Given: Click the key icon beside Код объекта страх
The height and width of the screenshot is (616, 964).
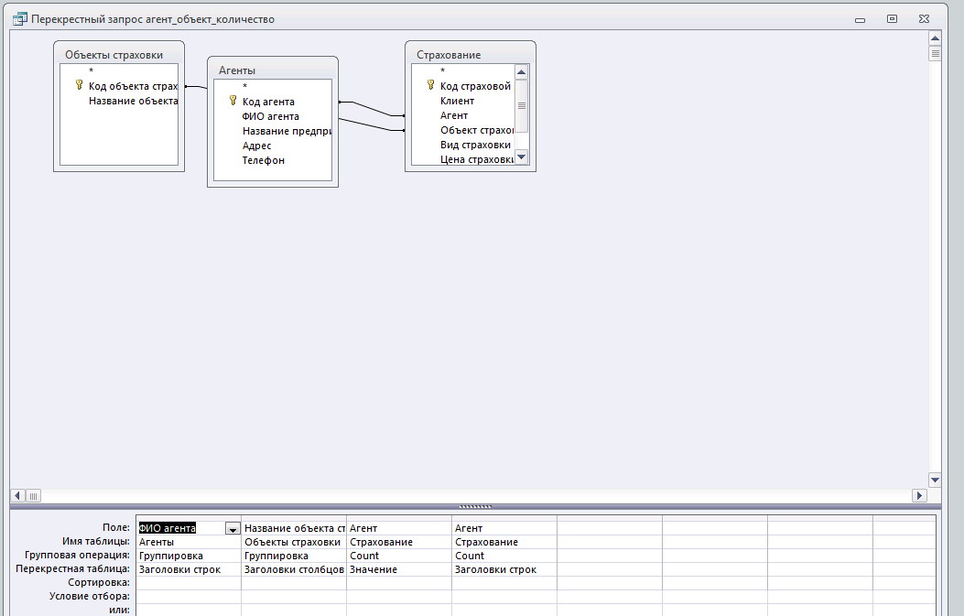Looking at the screenshot, I should pyautogui.click(x=79, y=85).
